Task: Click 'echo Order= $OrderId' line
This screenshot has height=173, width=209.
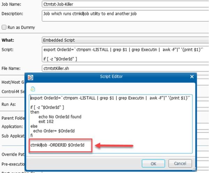Action: coord(54,131)
